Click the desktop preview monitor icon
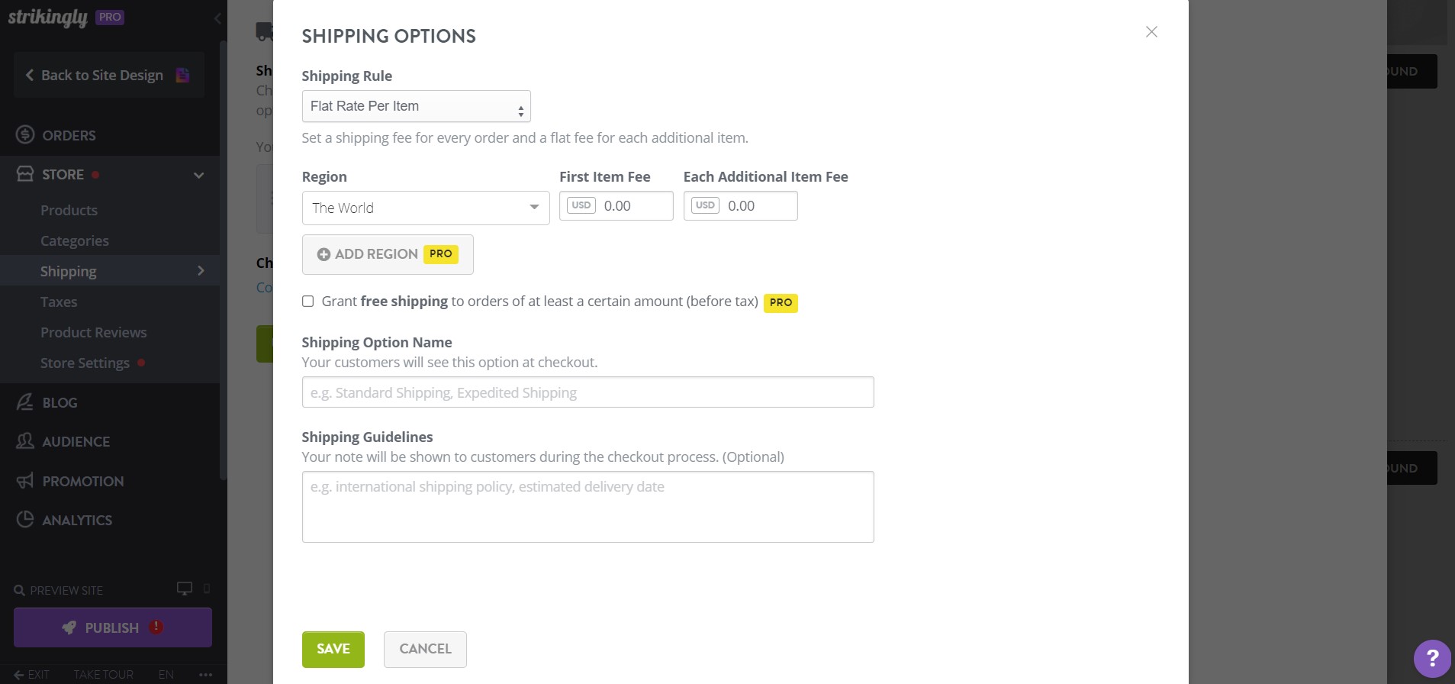 183,589
